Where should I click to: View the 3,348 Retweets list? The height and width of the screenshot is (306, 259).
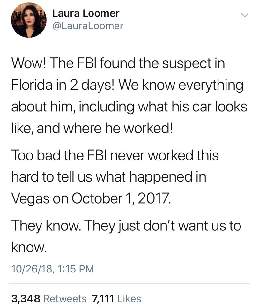[49, 299]
